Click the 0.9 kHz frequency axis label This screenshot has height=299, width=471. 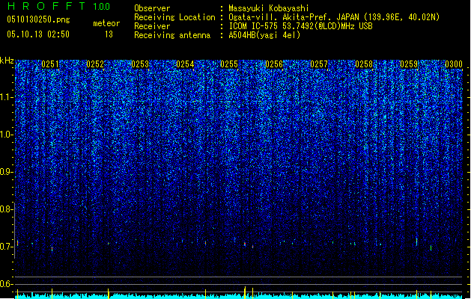coord(7,172)
